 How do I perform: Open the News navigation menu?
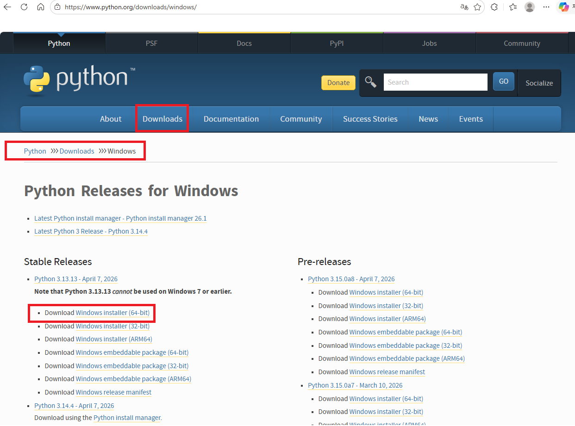tap(428, 119)
